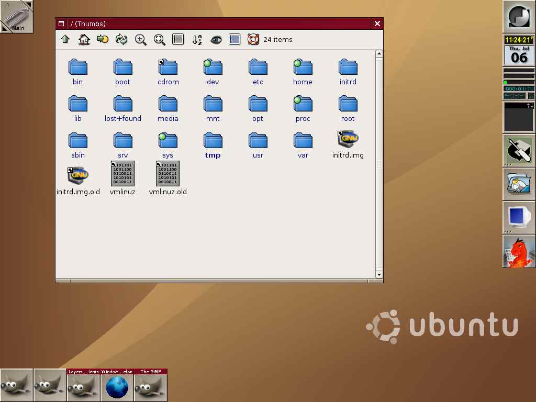Viewport: 536px width, 402px height.
Task: Click the network traffic monitor applet
Action: pyautogui.click(x=519, y=117)
